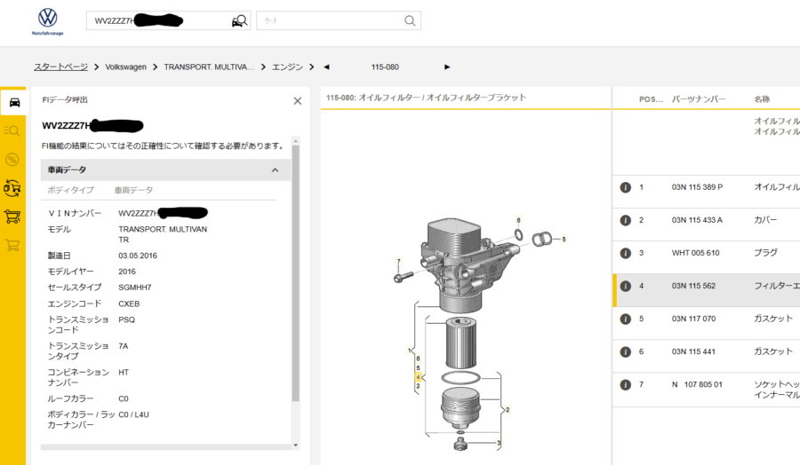Click the プラグ part name
This screenshot has height=465, width=800.
[x=766, y=253]
